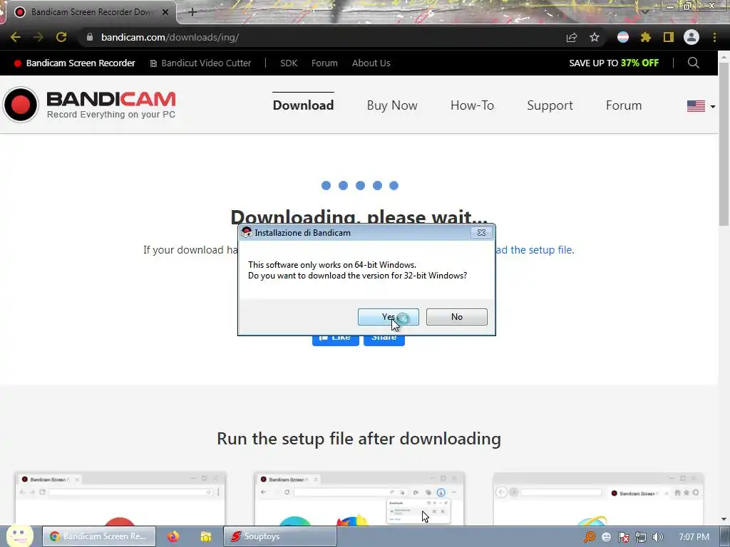
Task: Close the Installazione di Bandicam dialog
Action: coord(481,232)
